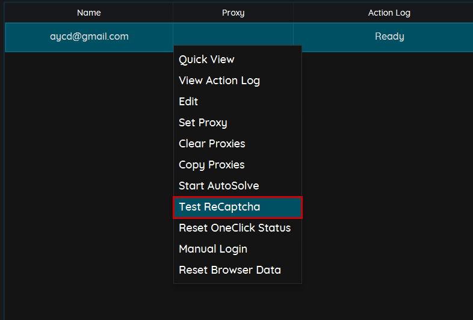Choose Copy Proxies menu item
Image resolution: width=473 pixels, height=320 pixels.
[x=211, y=165]
